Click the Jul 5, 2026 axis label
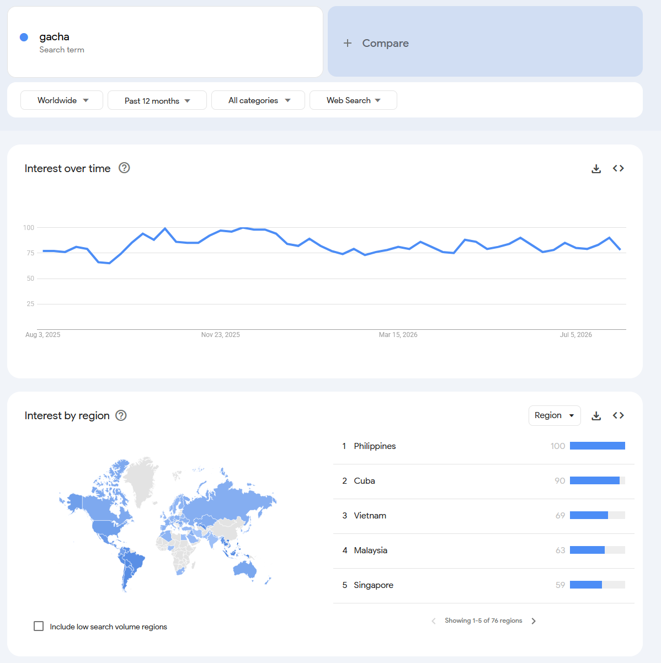 coord(576,335)
